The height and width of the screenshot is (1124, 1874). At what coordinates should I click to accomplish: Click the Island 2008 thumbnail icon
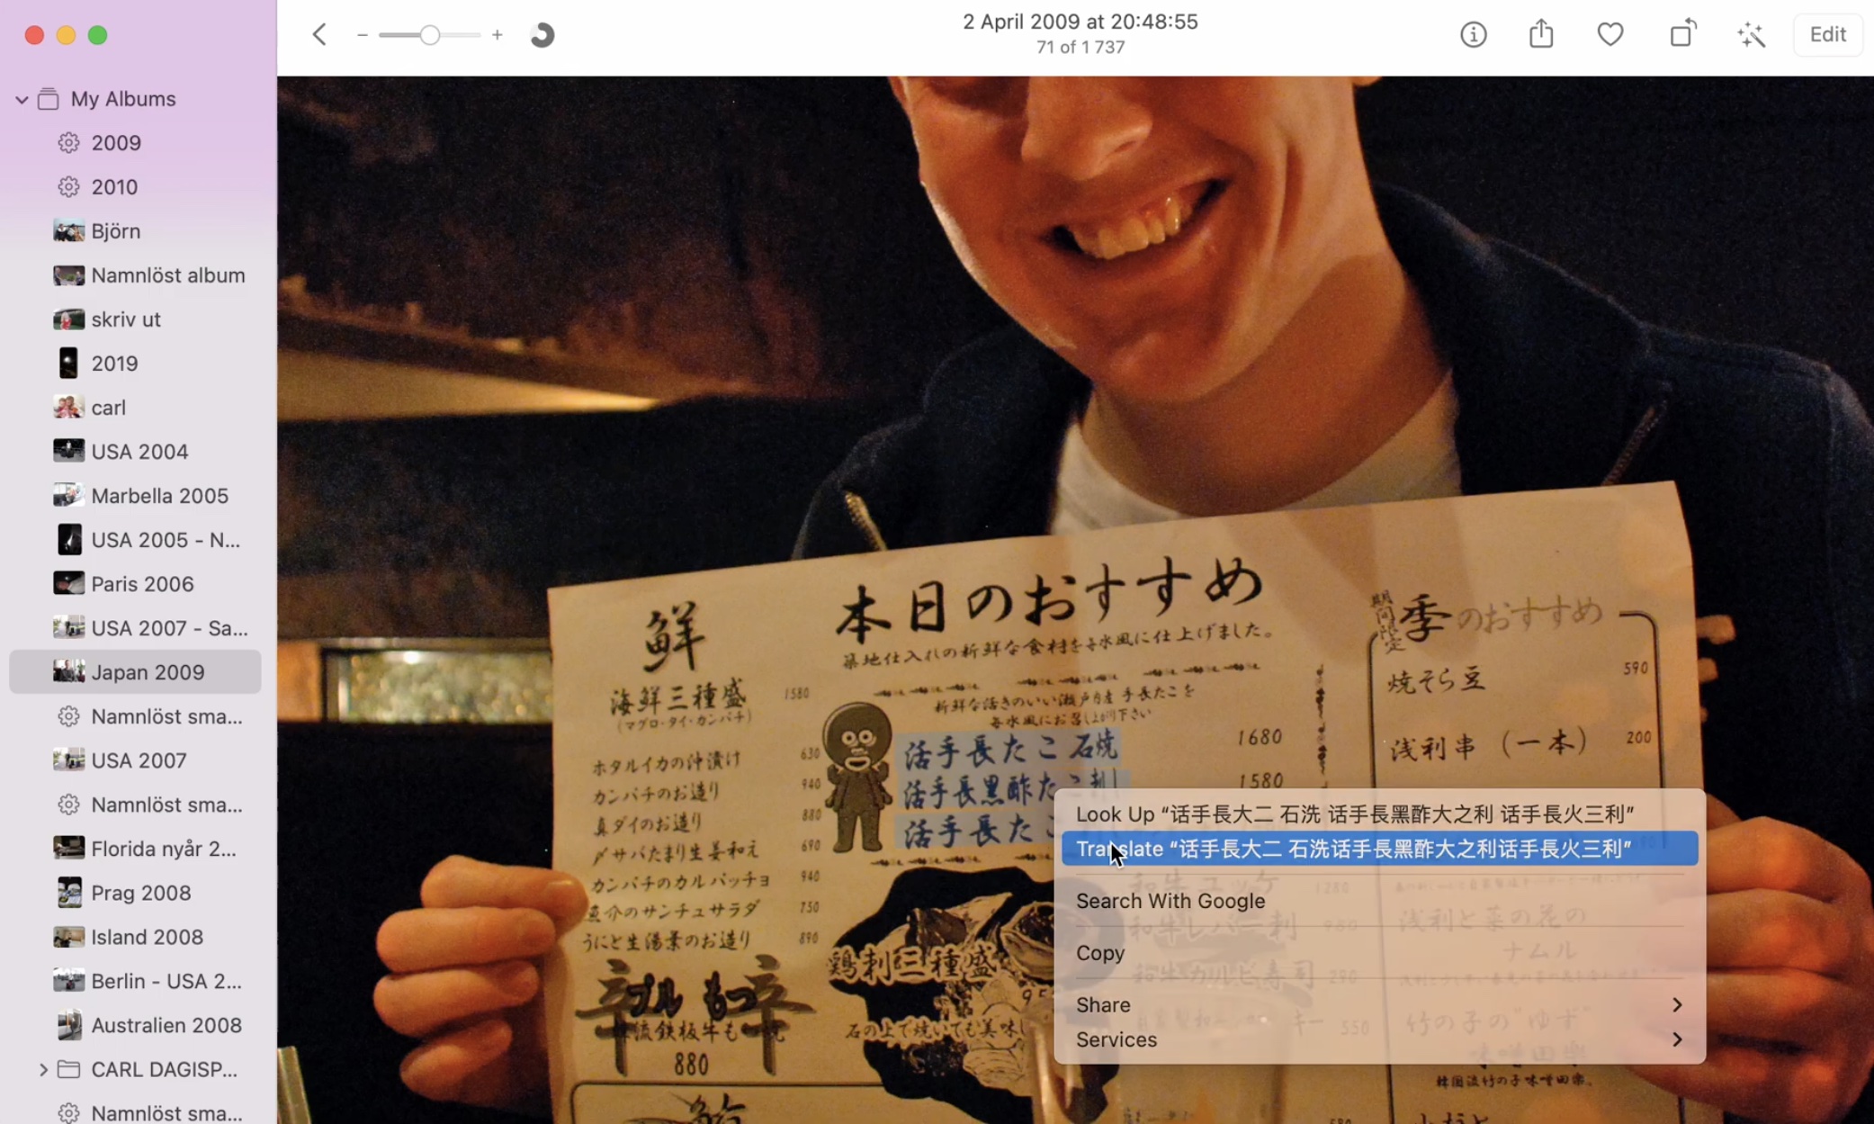pyautogui.click(x=68, y=937)
